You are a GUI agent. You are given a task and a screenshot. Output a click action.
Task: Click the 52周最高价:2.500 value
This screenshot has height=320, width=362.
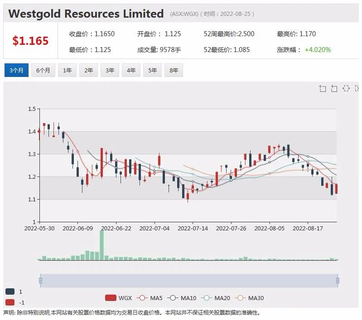point(229,34)
